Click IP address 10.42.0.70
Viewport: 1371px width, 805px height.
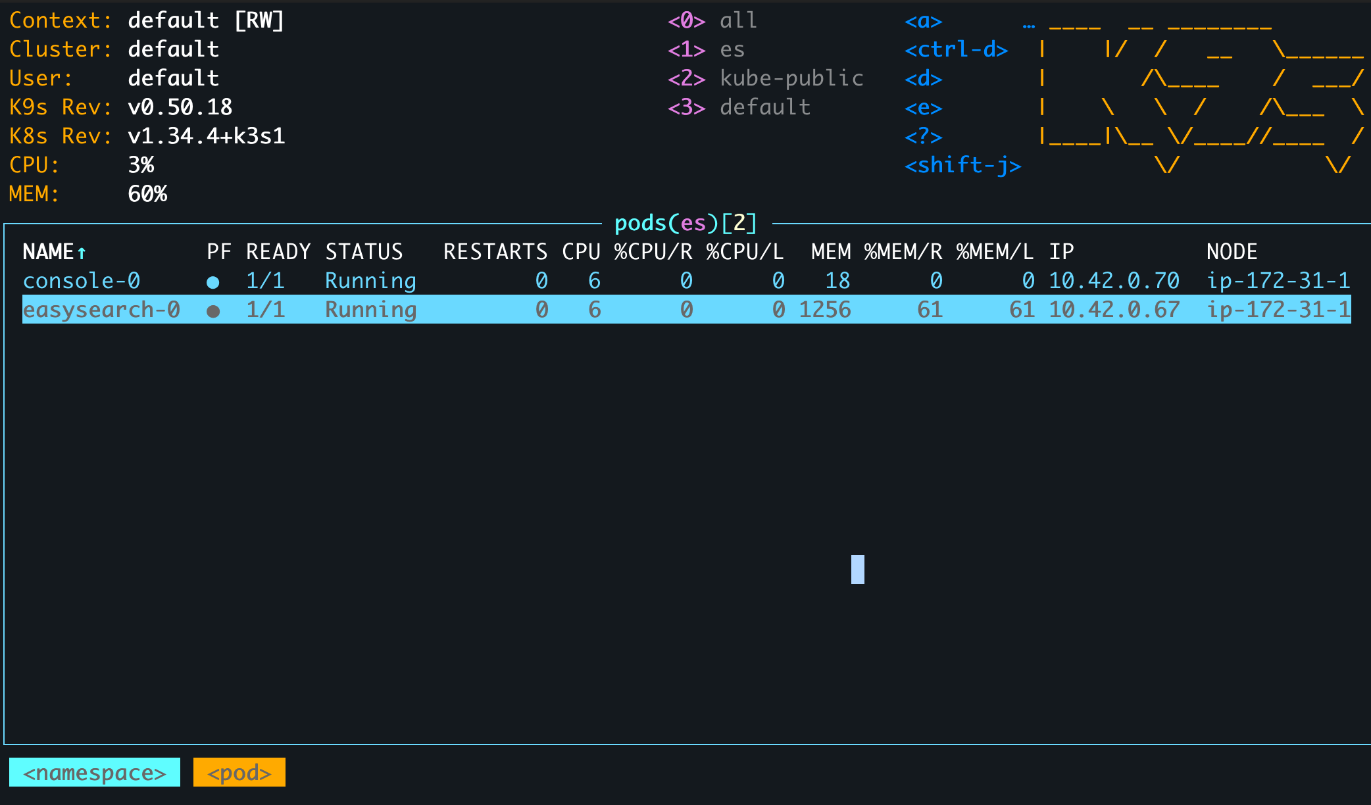pyautogui.click(x=1114, y=281)
